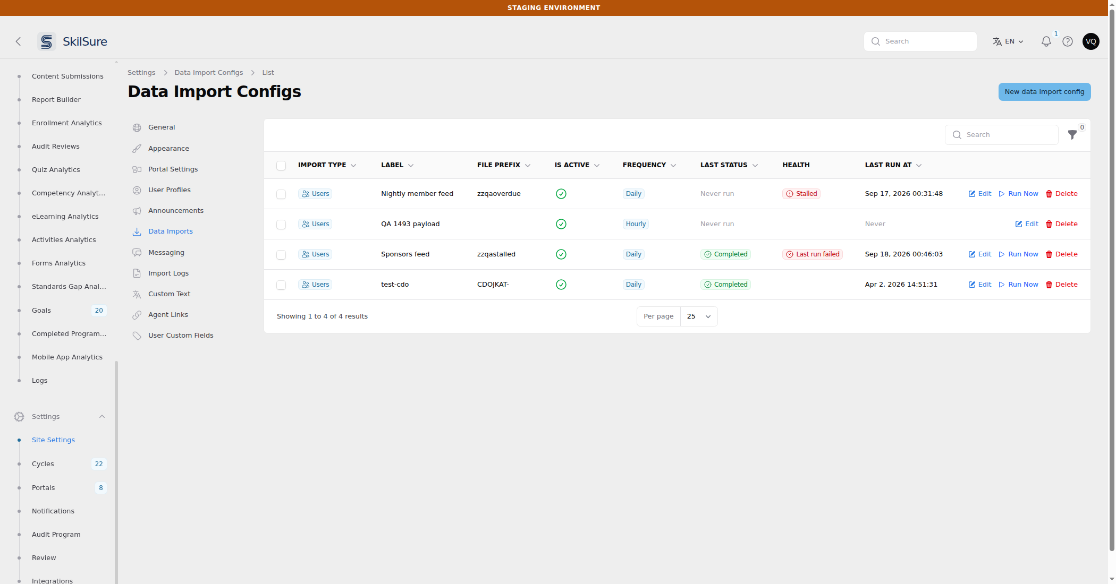Sort by the Last Status column

(729, 165)
